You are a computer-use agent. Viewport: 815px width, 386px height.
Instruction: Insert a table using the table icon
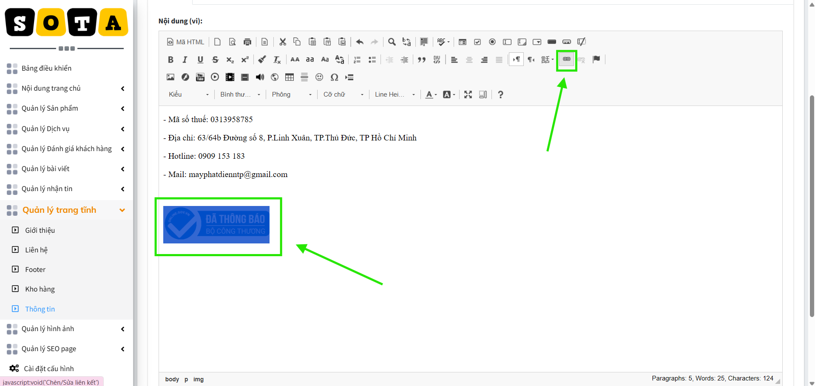[x=290, y=77]
